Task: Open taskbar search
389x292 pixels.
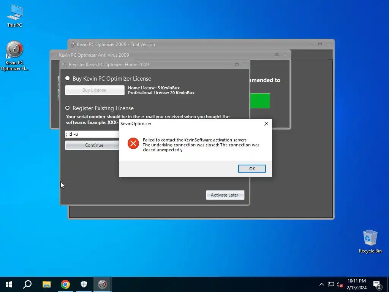Action: (27, 284)
